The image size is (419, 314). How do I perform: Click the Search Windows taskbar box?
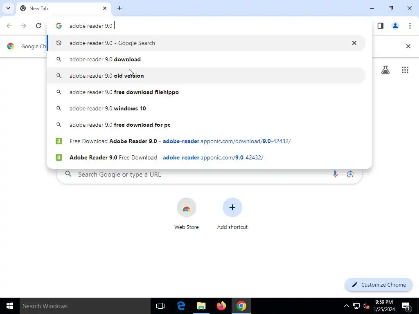click(x=85, y=306)
